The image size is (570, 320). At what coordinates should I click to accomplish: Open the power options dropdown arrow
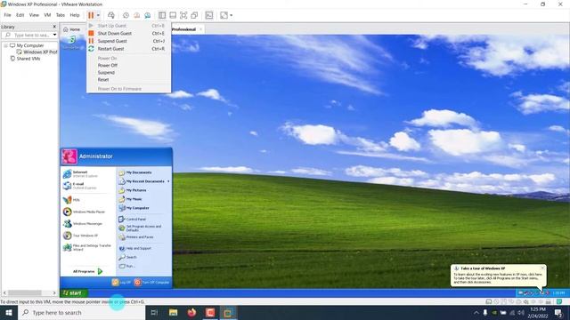point(98,15)
